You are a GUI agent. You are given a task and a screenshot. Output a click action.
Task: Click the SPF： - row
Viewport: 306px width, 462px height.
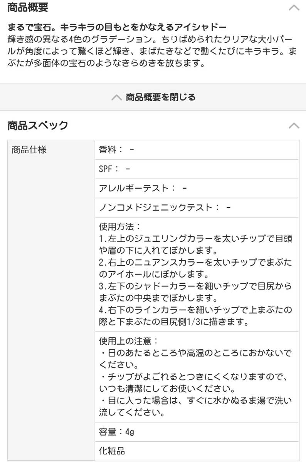point(197,169)
